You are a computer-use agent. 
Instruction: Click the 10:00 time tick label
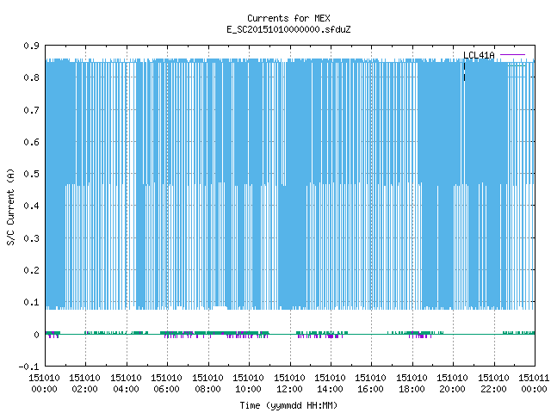[248, 389]
